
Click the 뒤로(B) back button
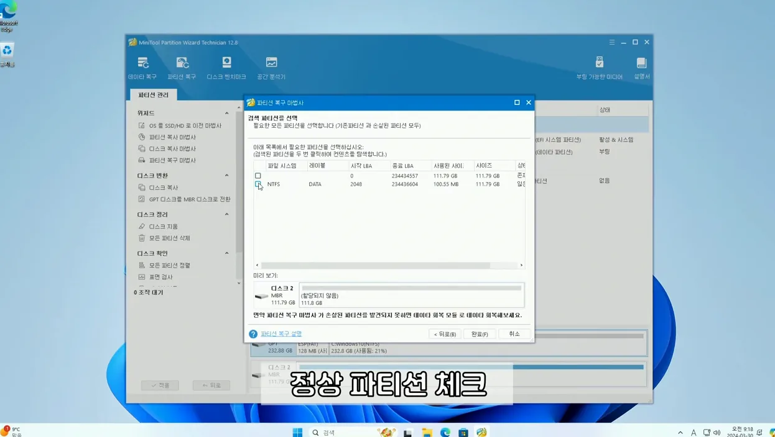pos(445,334)
